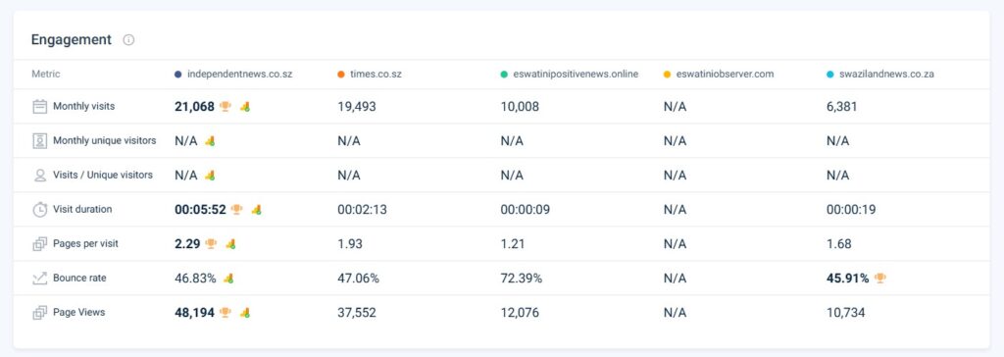Click the cyan dot for swazilandnews.co.za
The width and height of the screenshot is (1004, 357).
(x=830, y=75)
